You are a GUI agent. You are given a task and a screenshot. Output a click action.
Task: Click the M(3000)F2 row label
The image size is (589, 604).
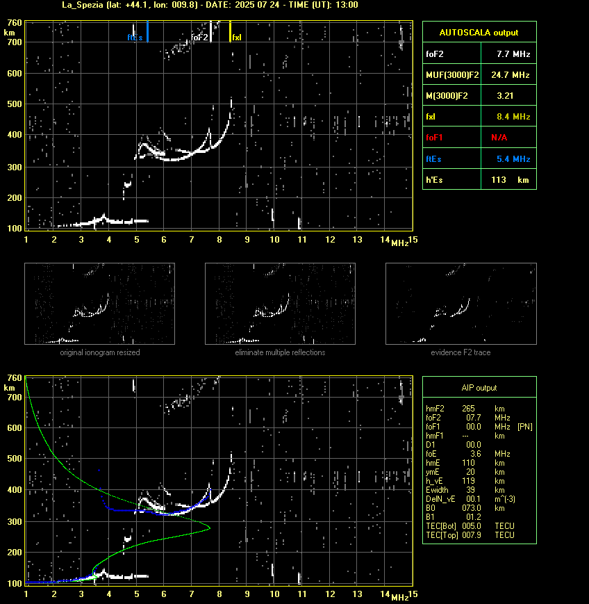447,95
